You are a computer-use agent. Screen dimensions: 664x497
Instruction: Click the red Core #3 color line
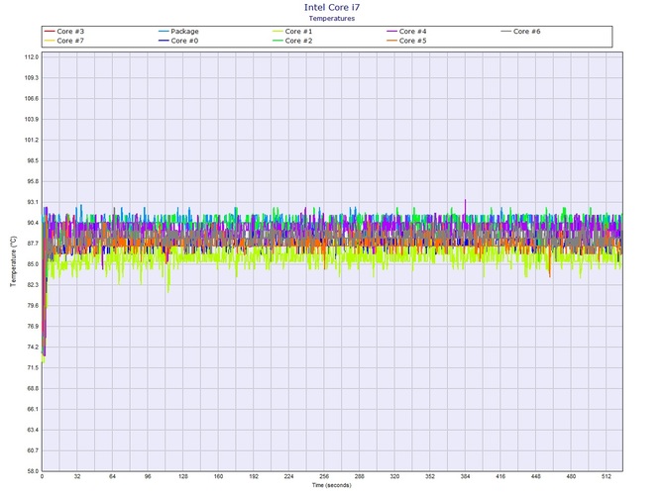coord(50,32)
